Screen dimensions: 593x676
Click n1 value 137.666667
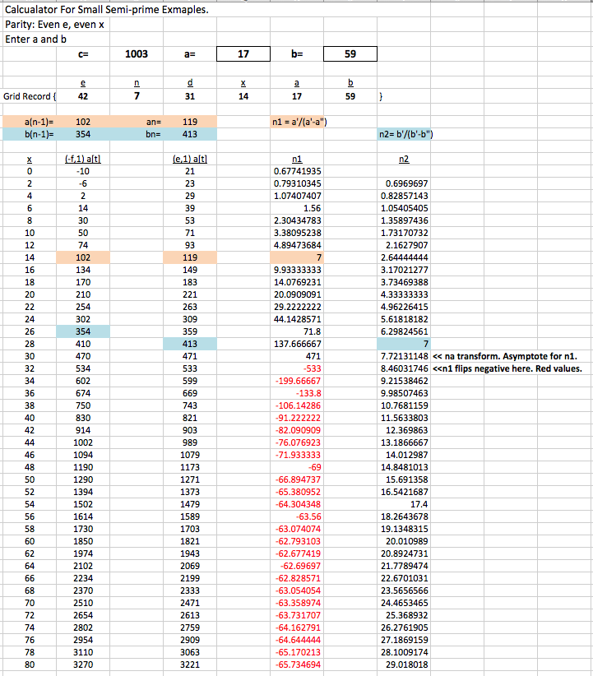(297, 344)
